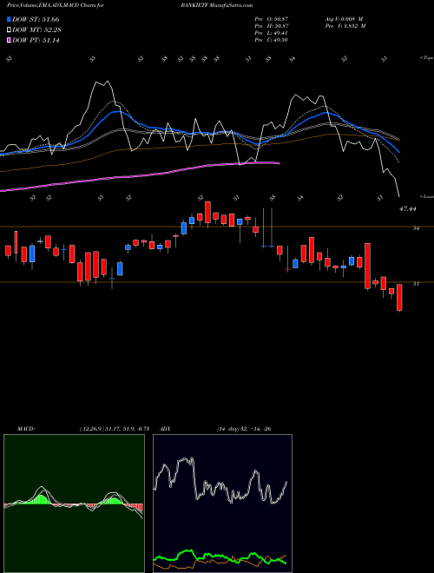Click the MACD panel title

point(25,429)
